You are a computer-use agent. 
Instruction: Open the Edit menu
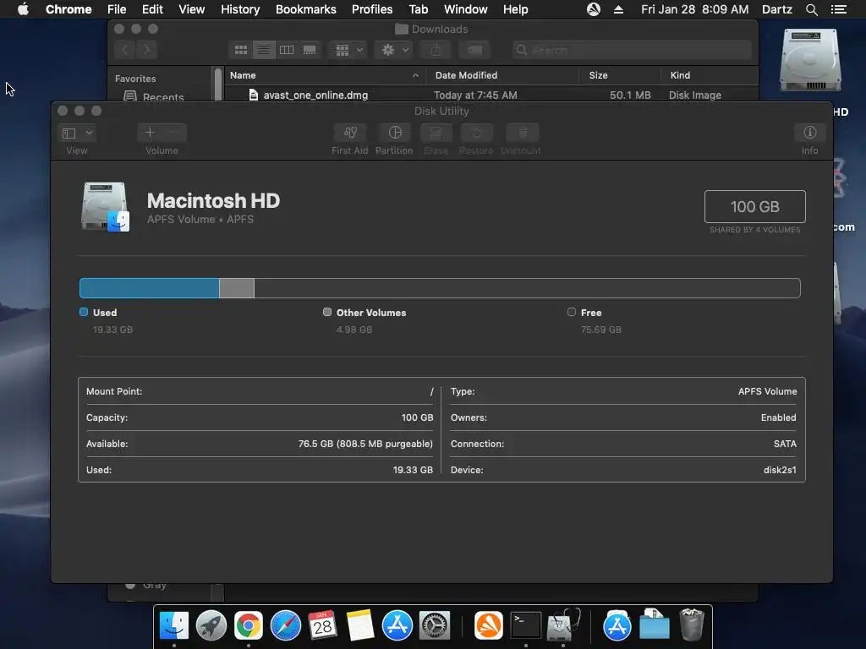pos(152,9)
